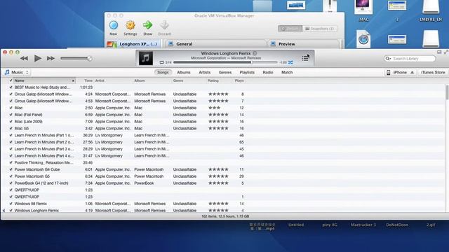Switch to the iTunes mini player

point(439,52)
